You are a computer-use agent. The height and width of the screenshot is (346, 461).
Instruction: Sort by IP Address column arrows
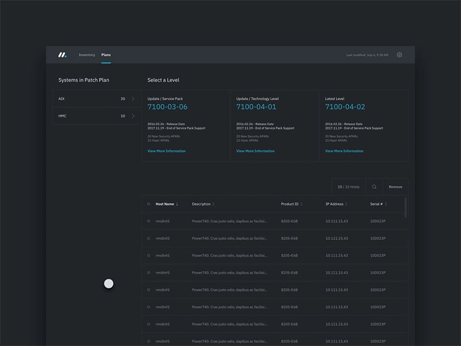click(346, 204)
